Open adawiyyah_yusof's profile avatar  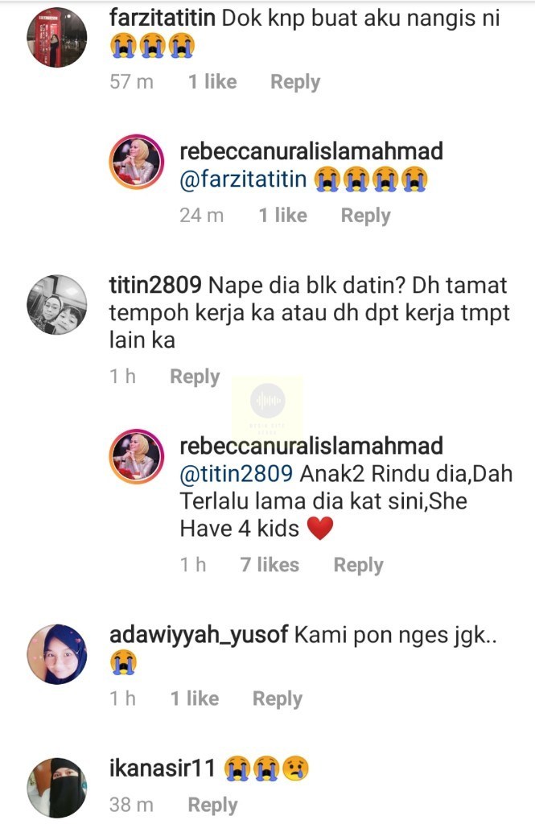coord(57,654)
